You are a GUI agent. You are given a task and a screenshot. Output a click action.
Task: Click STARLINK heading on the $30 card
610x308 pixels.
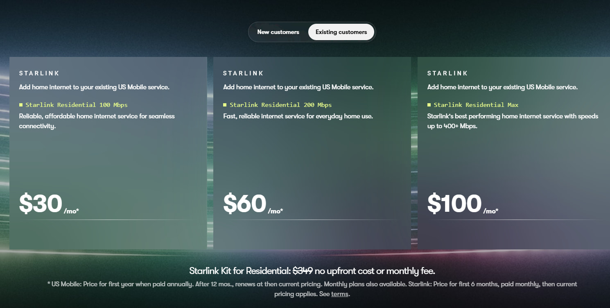39,73
